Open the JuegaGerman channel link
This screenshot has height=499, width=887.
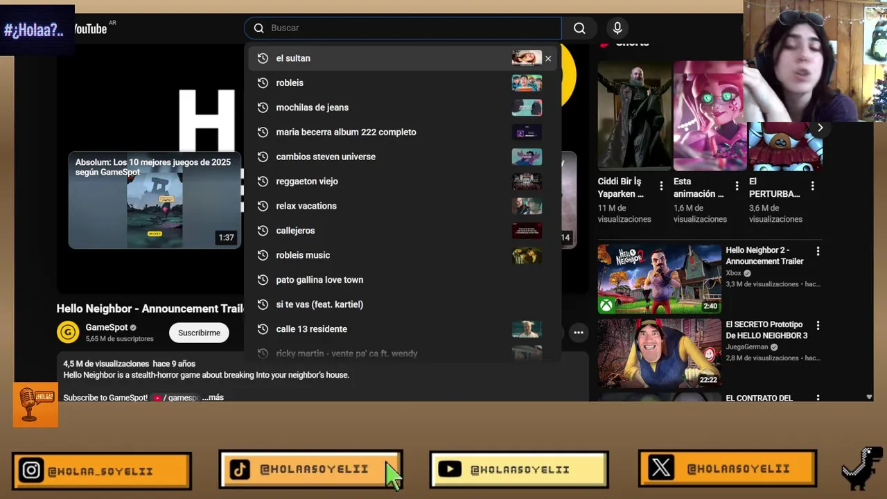(x=746, y=347)
